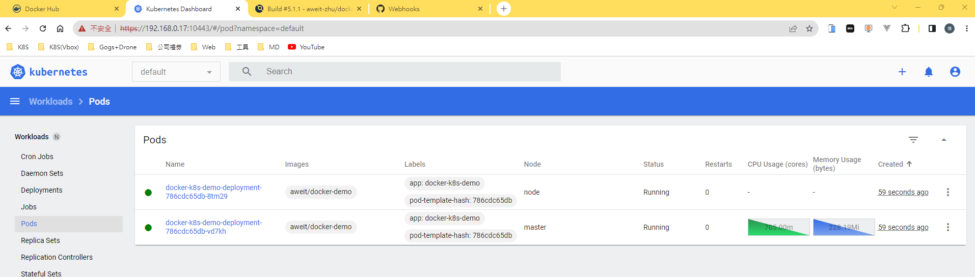Viewport: 975px width, 277px height.
Task: Open a new browser tab
Action: coord(504,9)
